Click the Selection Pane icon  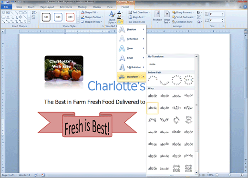click(182, 22)
